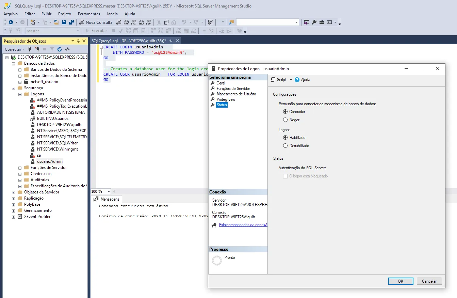The image size is (457, 298).
Task: Expand the Funções de Servidor folder
Action: point(20,168)
